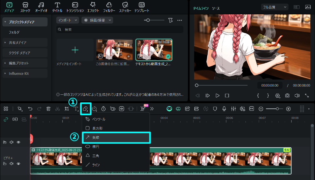Click the voiceover microphone icon
Viewport: 315px width, 180px height.
[x=224, y=109]
